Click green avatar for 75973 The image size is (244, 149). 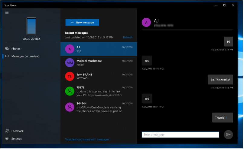70,91
